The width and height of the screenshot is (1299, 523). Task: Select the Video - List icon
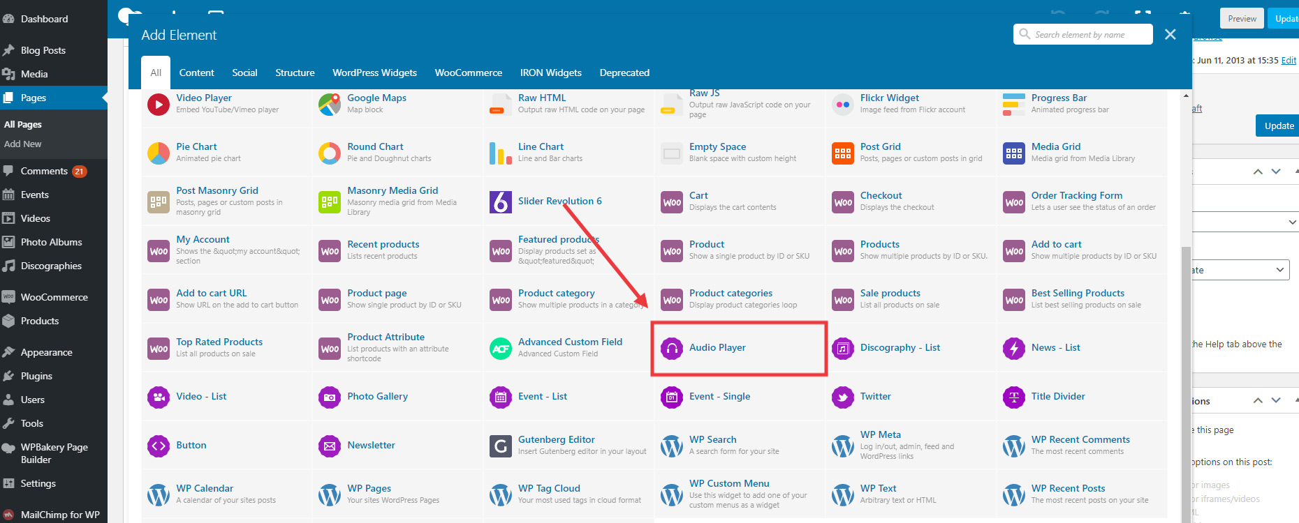click(159, 397)
